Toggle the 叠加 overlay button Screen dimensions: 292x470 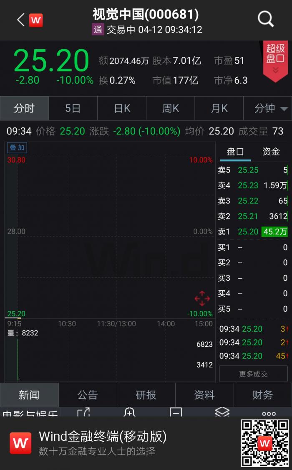coord(17,147)
